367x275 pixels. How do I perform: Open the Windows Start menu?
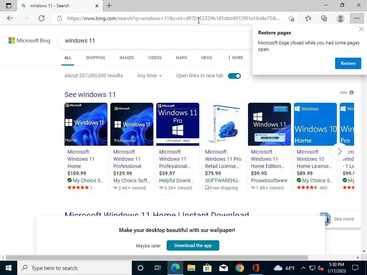point(9,268)
